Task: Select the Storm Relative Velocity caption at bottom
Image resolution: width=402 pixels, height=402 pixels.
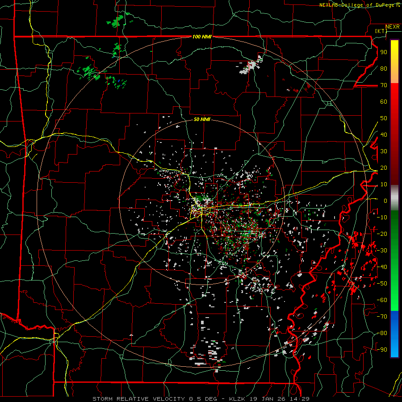Action: pyautogui.click(x=201, y=399)
